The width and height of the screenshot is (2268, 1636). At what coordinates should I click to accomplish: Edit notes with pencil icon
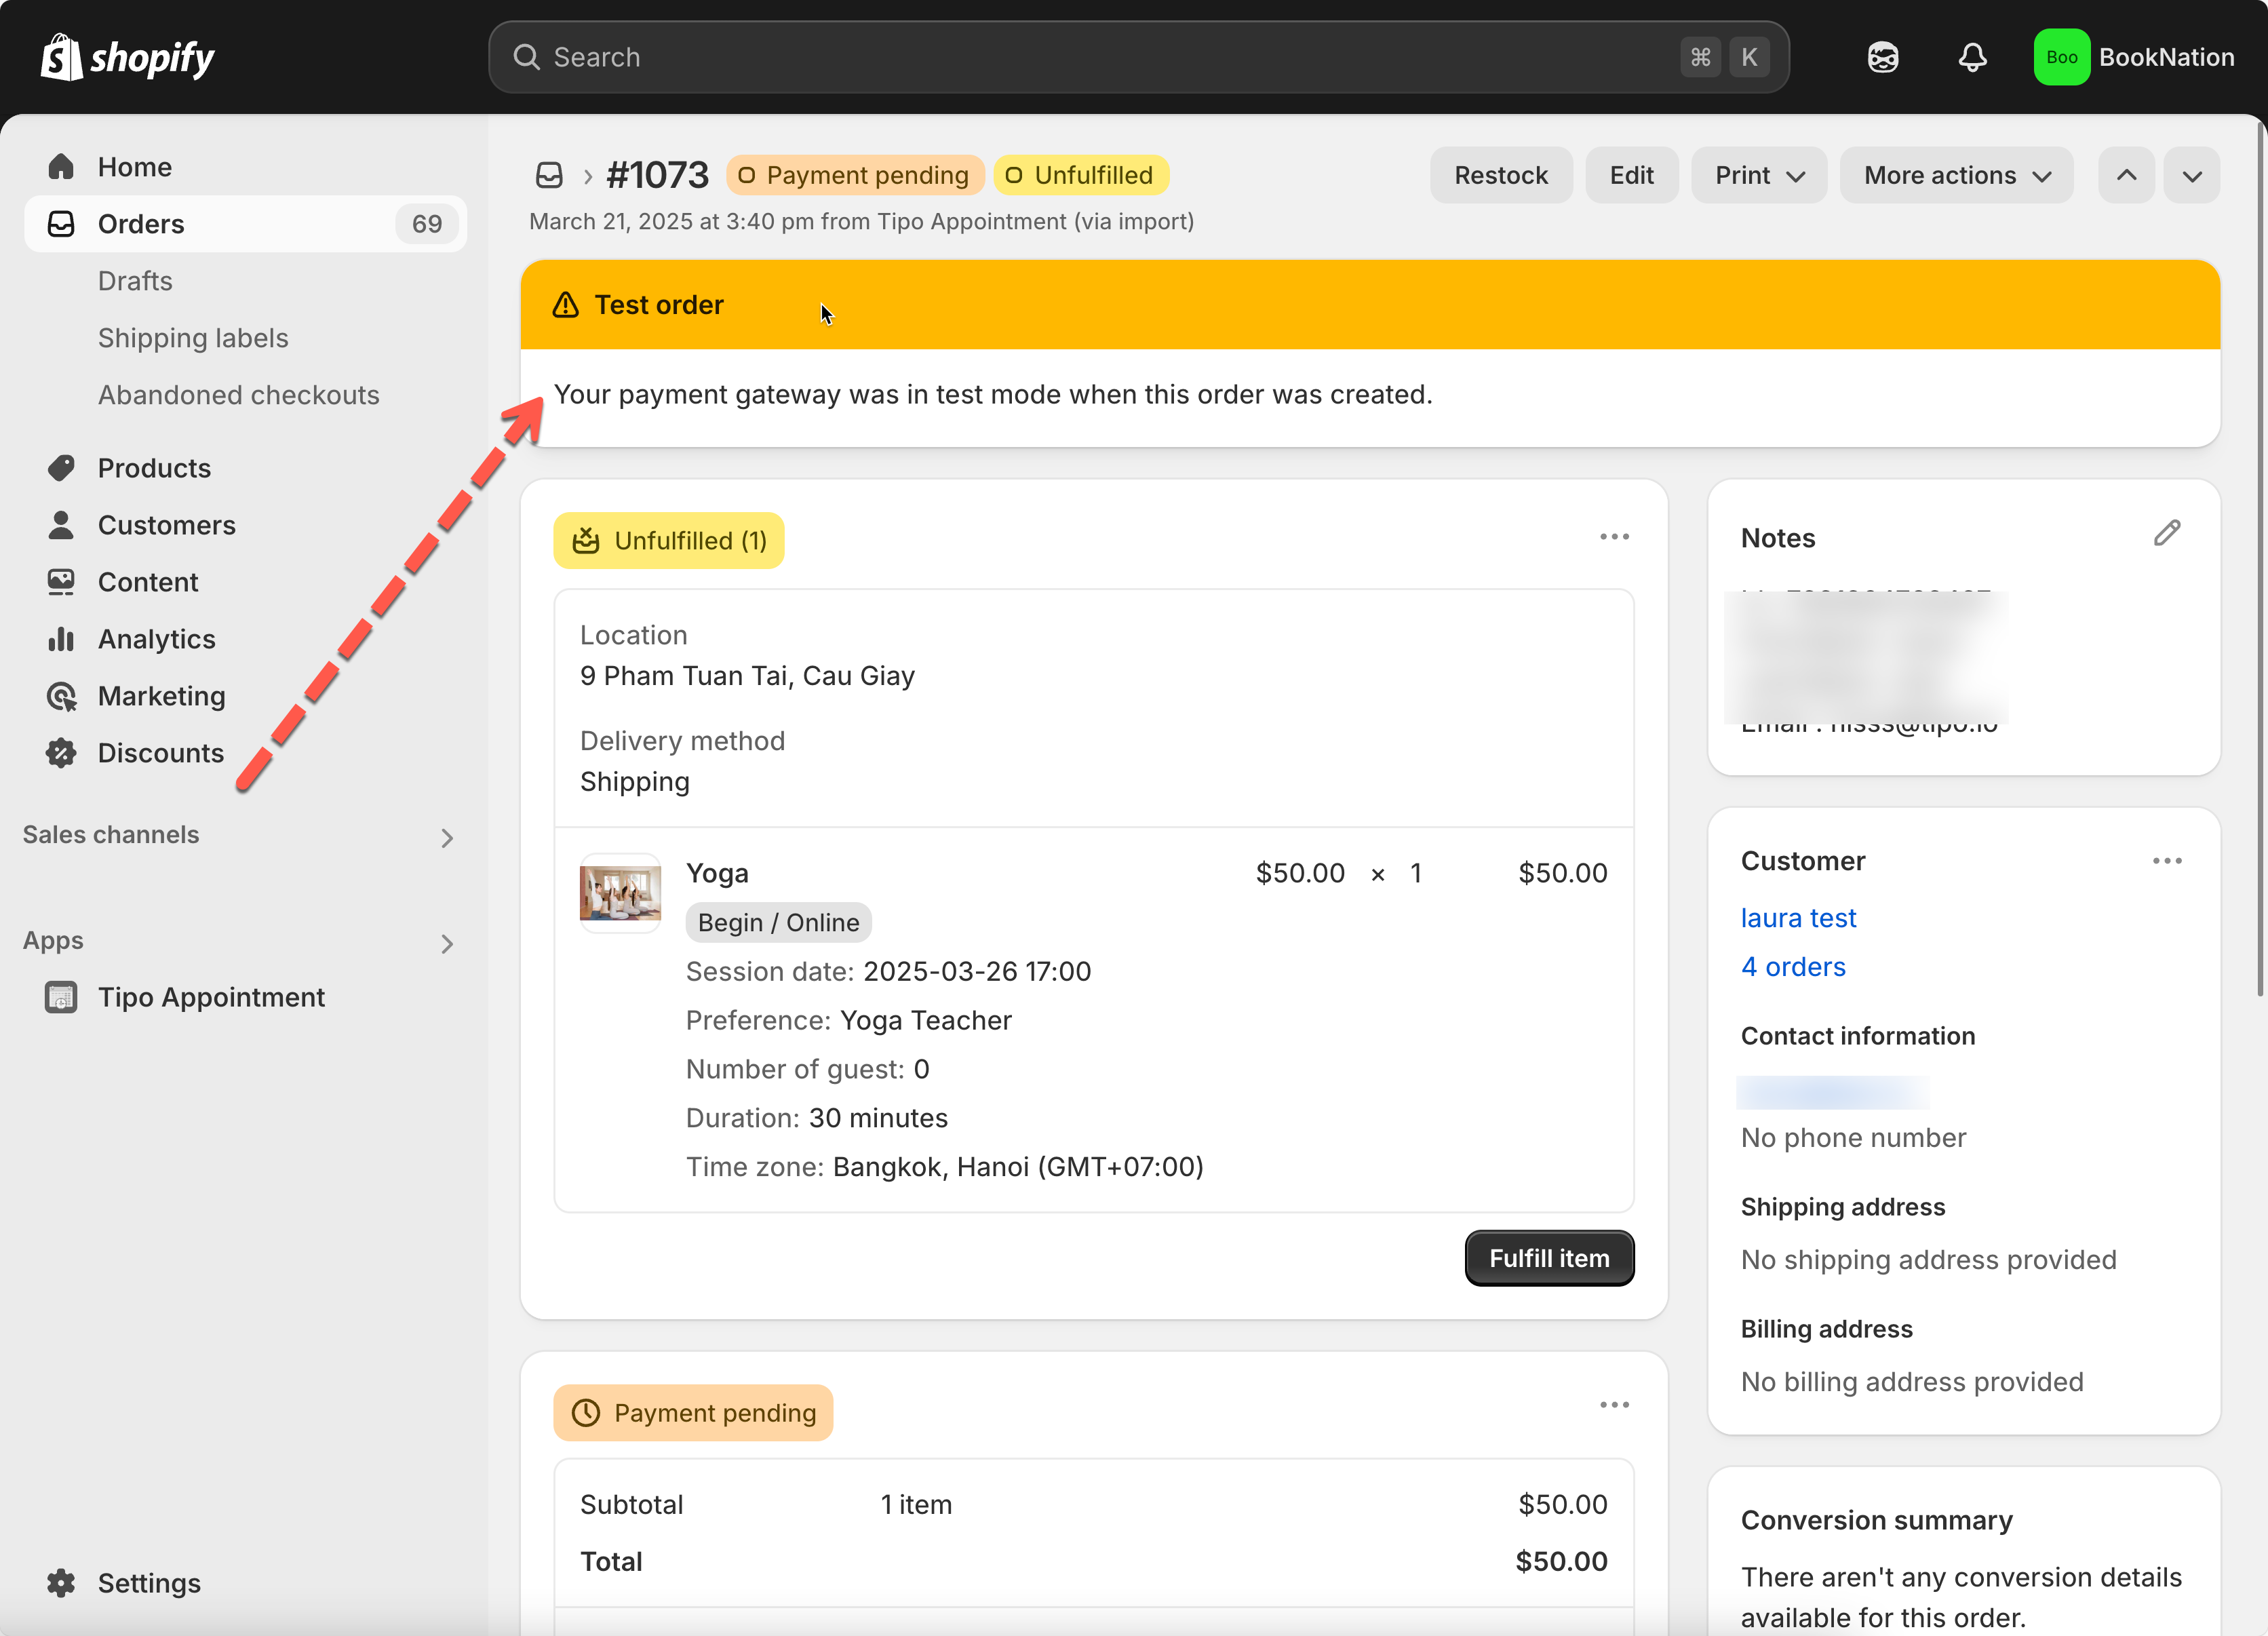pos(2166,534)
